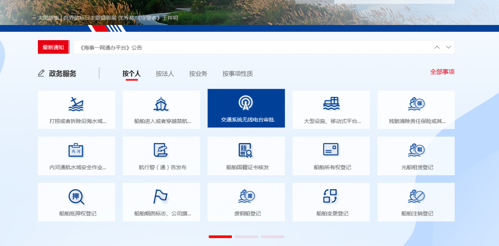The image size is (499, 246).
Task: Click the ship cancellation icon 船舶注销登记
Action: [416, 196]
